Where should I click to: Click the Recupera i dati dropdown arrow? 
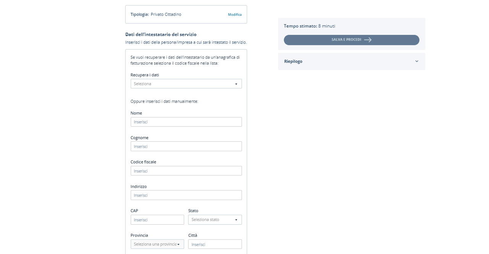coord(236,84)
